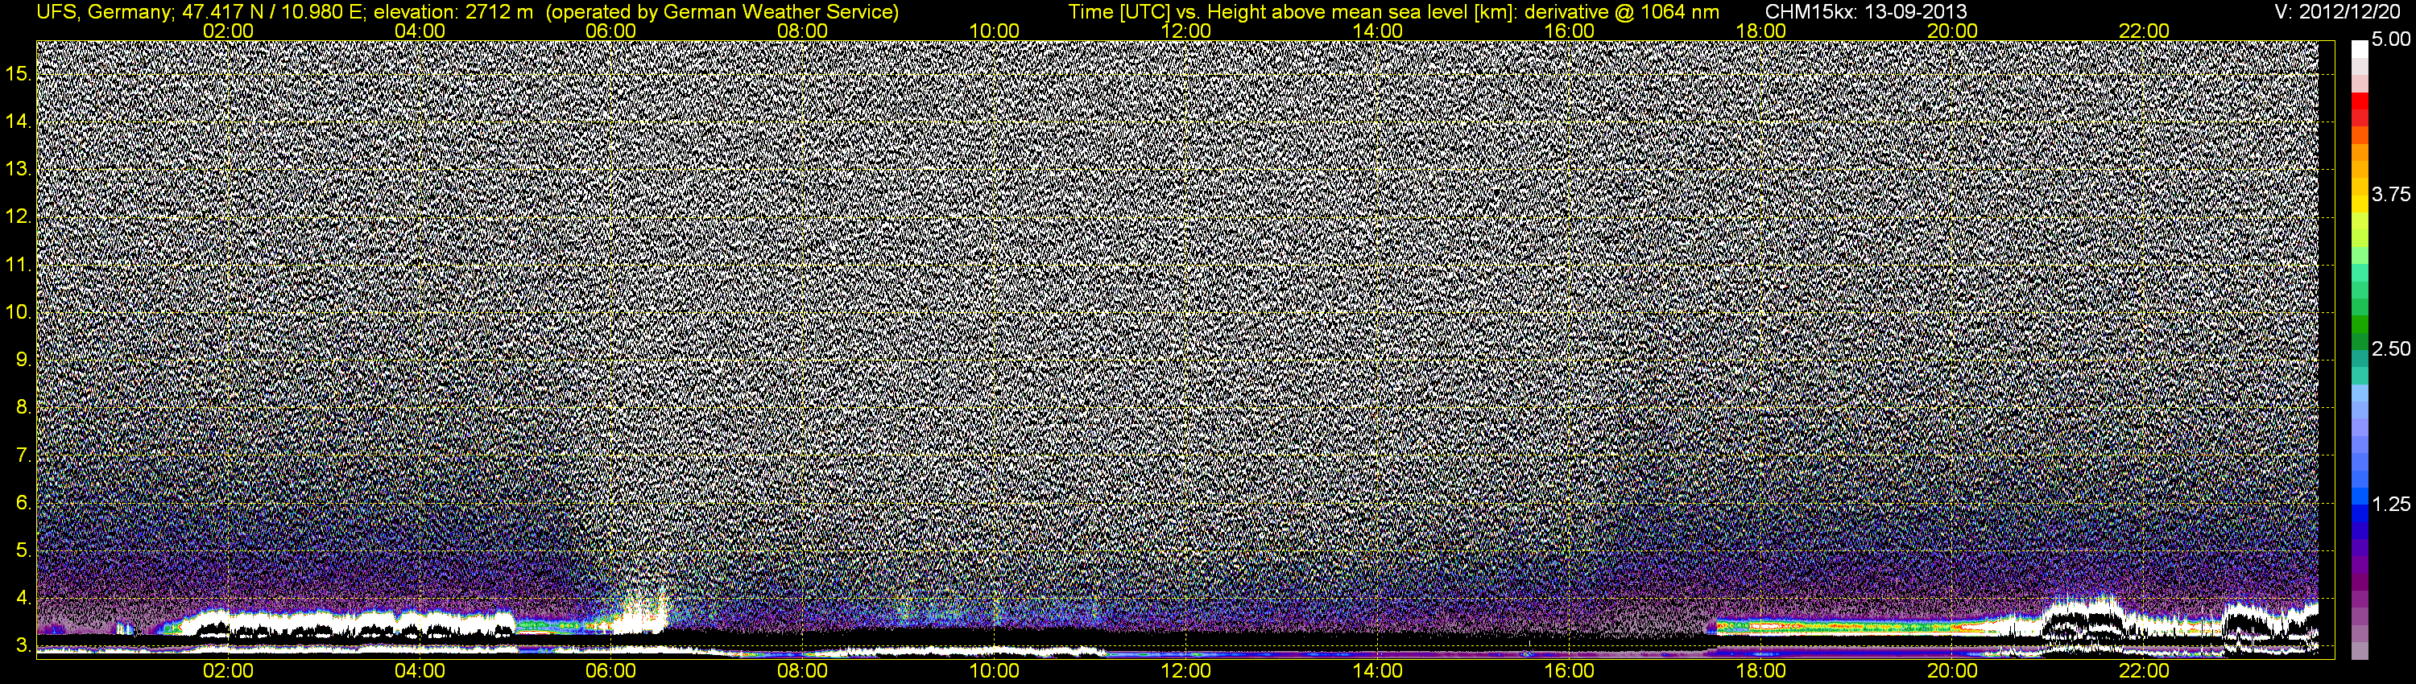Click the "22:00" label on the top time axis

tap(2144, 31)
